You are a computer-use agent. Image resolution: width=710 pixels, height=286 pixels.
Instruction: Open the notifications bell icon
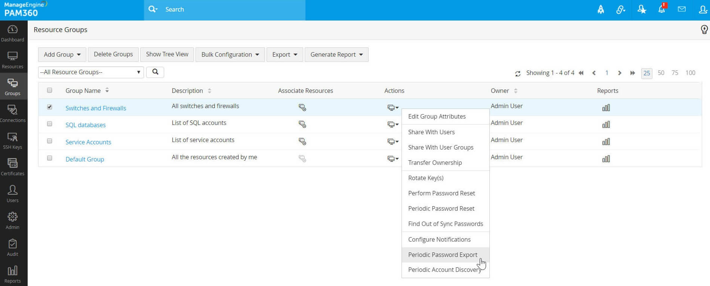tap(661, 9)
